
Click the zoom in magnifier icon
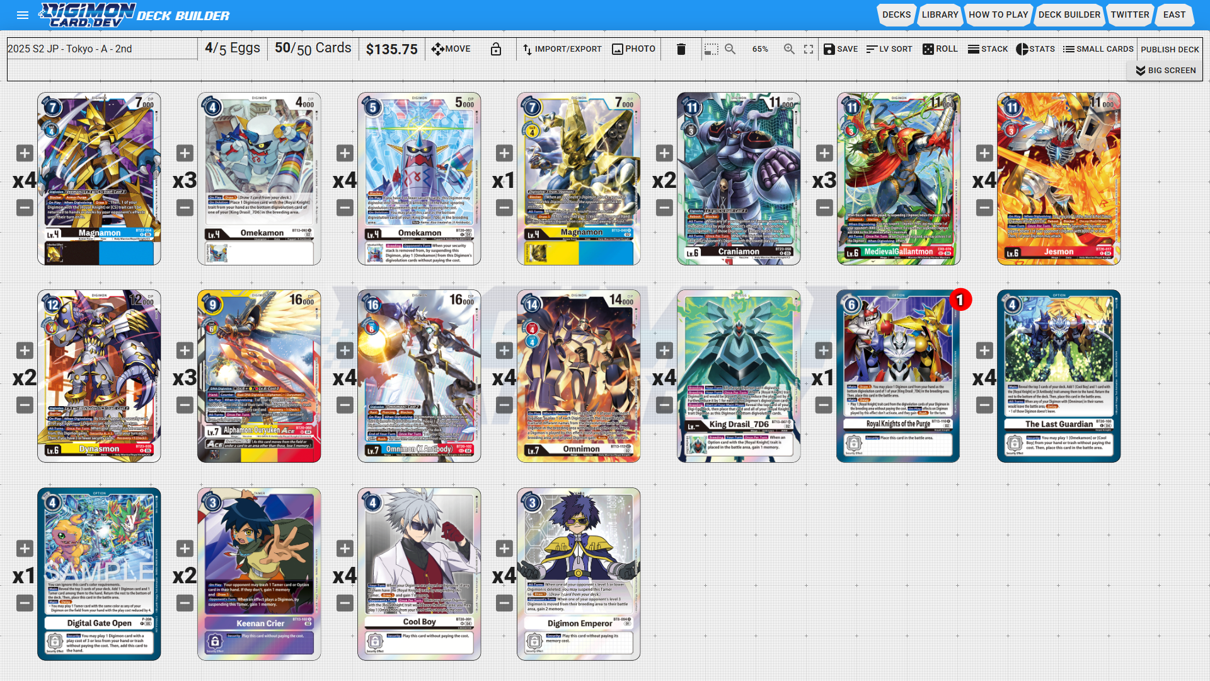point(789,49)
